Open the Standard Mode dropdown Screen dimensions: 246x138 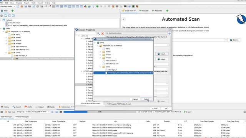8,7
